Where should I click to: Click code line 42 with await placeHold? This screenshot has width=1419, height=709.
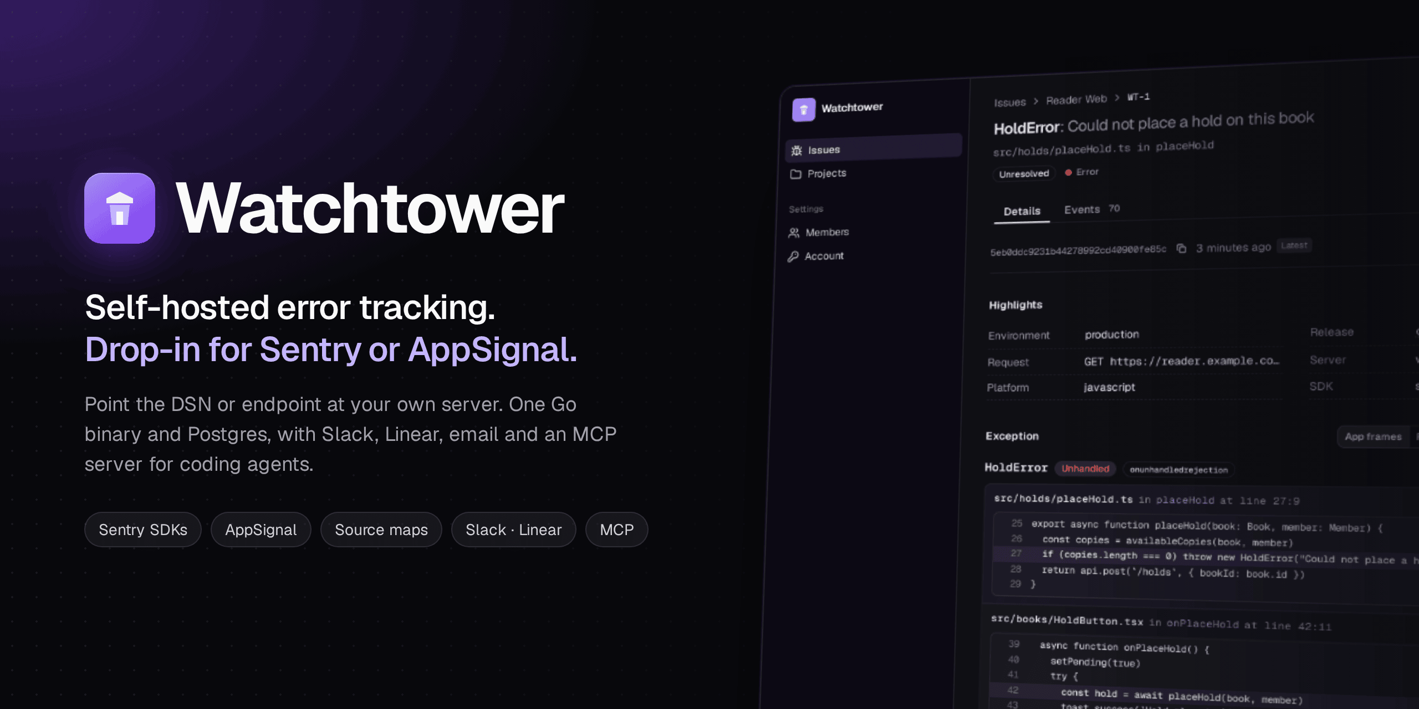(1203, 695)
